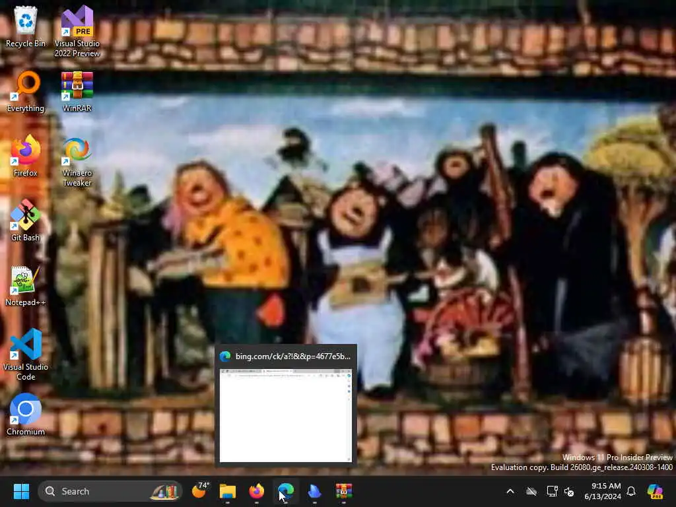
Task: Select the Chromium desktop shortcut
Action: [x=26, y=415]
